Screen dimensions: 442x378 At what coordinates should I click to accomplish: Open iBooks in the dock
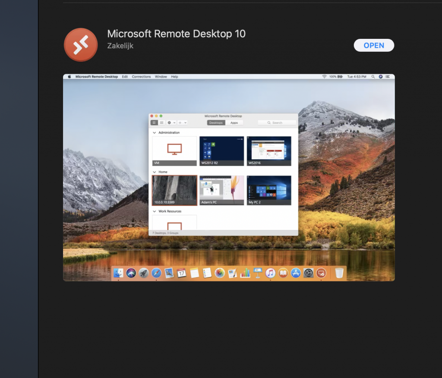click(283, 273)
